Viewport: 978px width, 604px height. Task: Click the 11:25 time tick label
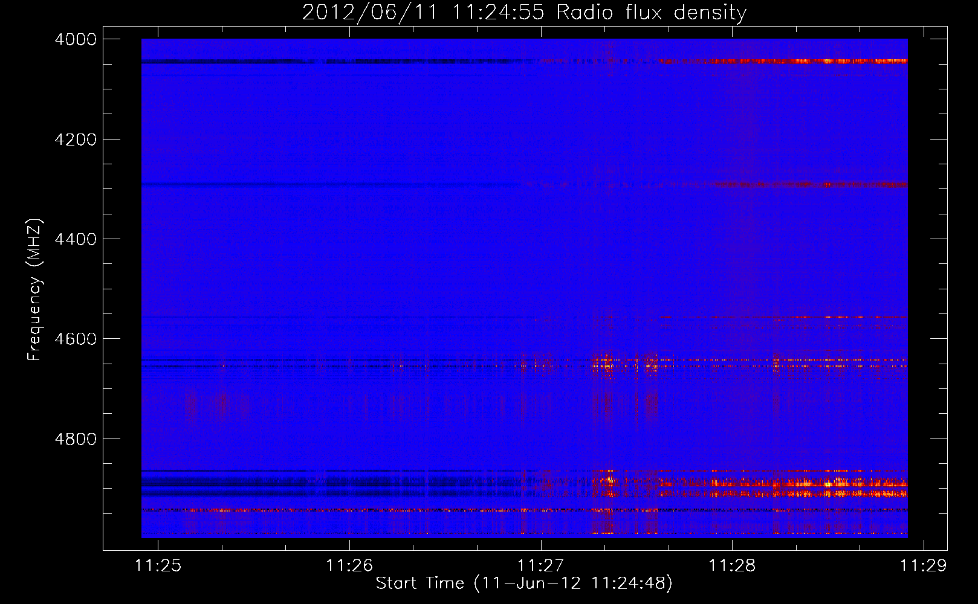[158, 565]
